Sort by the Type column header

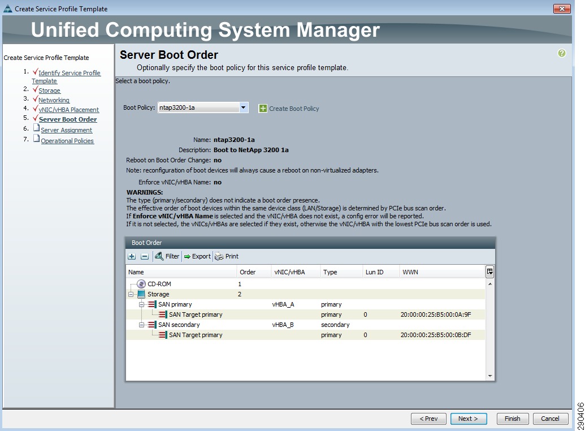tap(341, 272)
